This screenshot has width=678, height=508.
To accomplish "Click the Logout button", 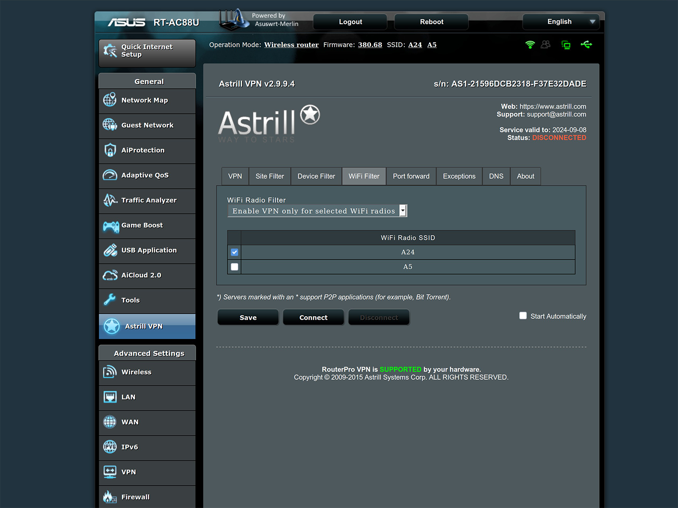I will pos(350,22).
